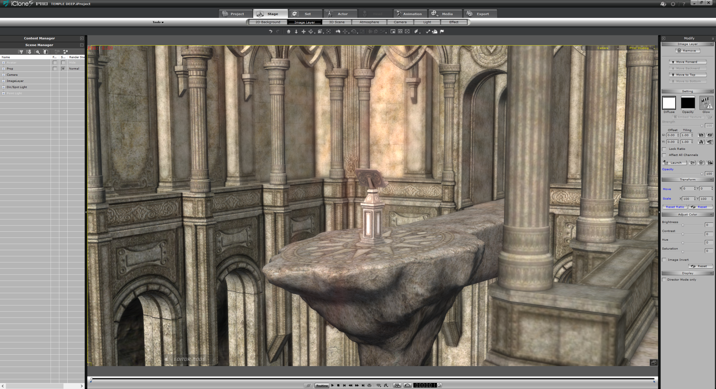Toggle the Avatar row freeze checkbox

click(55, 63)
